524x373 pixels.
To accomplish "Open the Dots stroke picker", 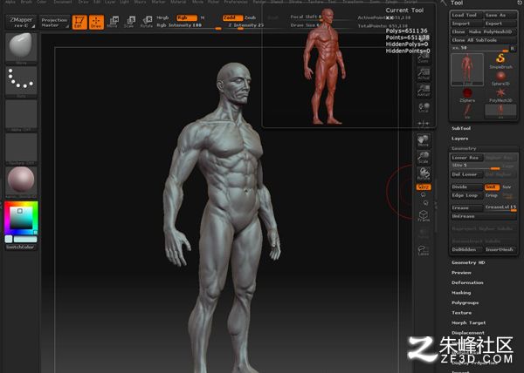I will pos(21,81).
